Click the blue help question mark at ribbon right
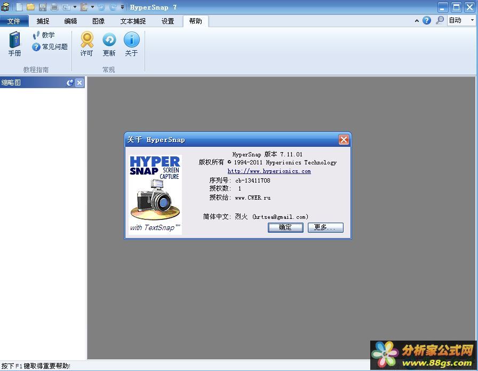Viewport: 478px width, 371px height. click(x=427, y=20)
